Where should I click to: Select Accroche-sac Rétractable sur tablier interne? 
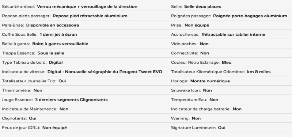point(218,34)
